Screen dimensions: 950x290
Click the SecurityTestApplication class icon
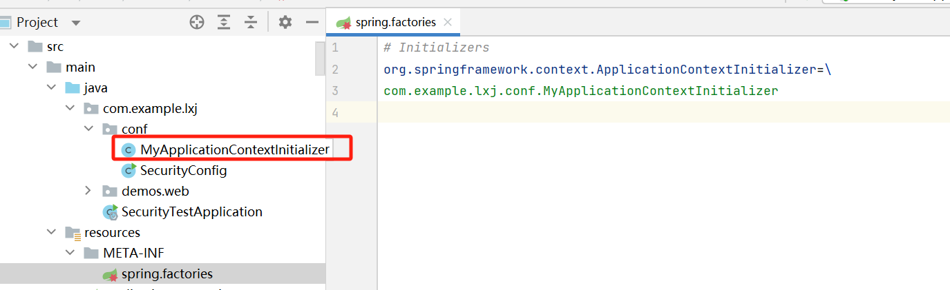[x=110, y=212]
